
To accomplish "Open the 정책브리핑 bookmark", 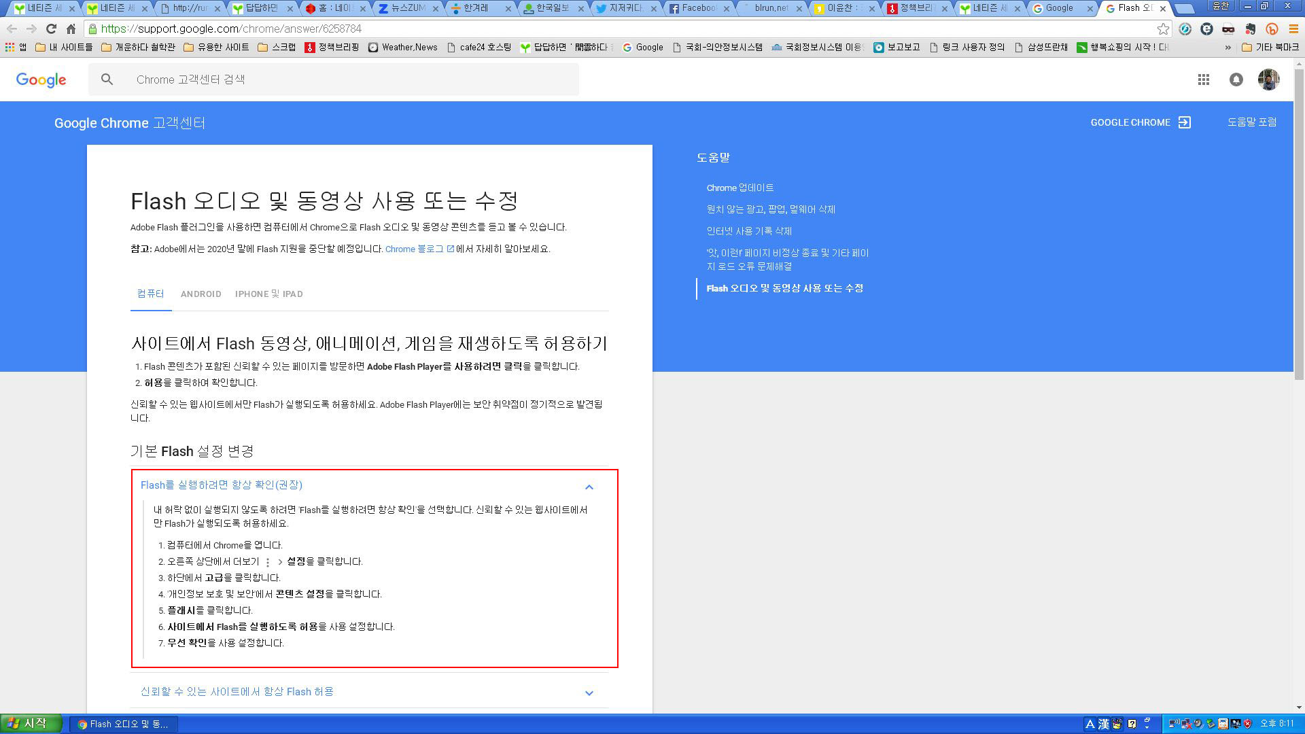I will click(332, 48).
